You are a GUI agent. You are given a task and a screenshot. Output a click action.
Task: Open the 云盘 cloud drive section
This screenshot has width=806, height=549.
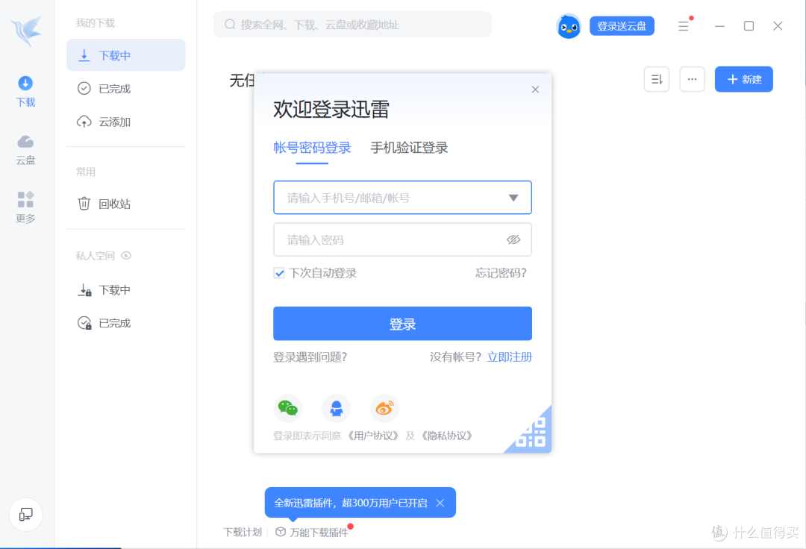25,150
